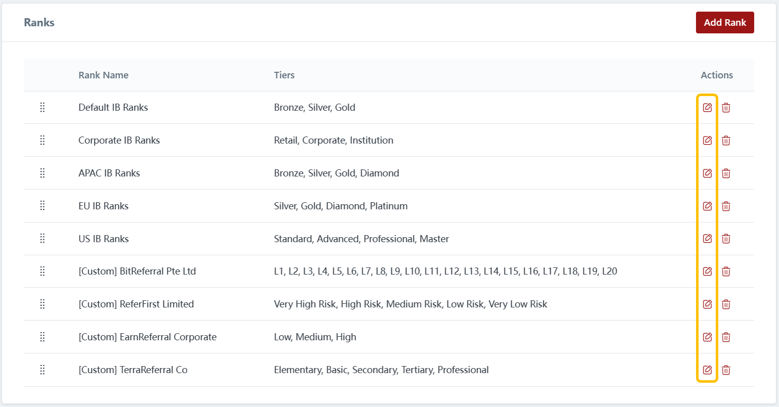Grab the drag handle for APAC IB Ranks
Viewport: 779px width, 407px height.
pyautogui.click(x=42, y=173)
